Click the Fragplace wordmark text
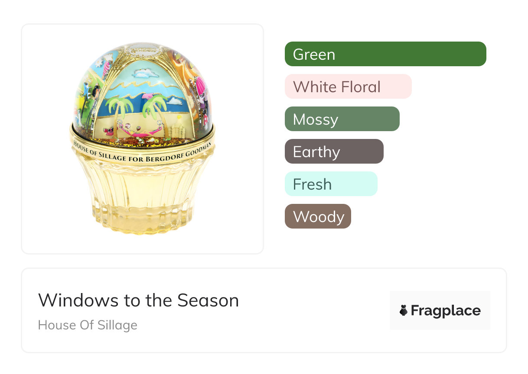528x374 pixels. [x=446, y=310]
